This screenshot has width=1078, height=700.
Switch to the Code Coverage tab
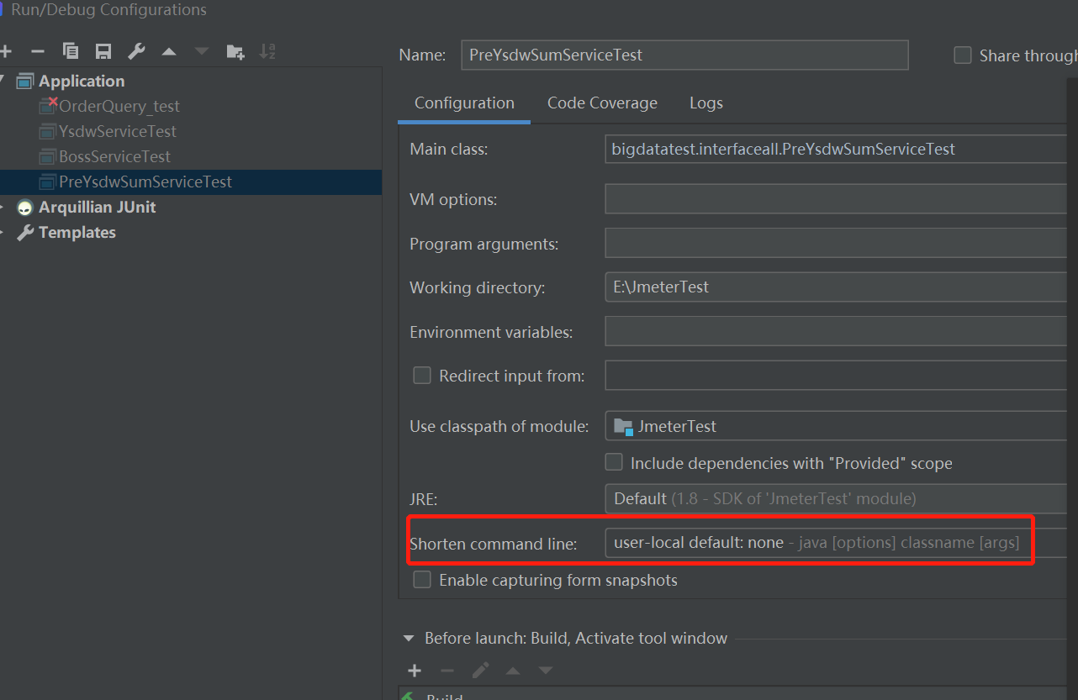pyautogui.click(x=602, y=103)
